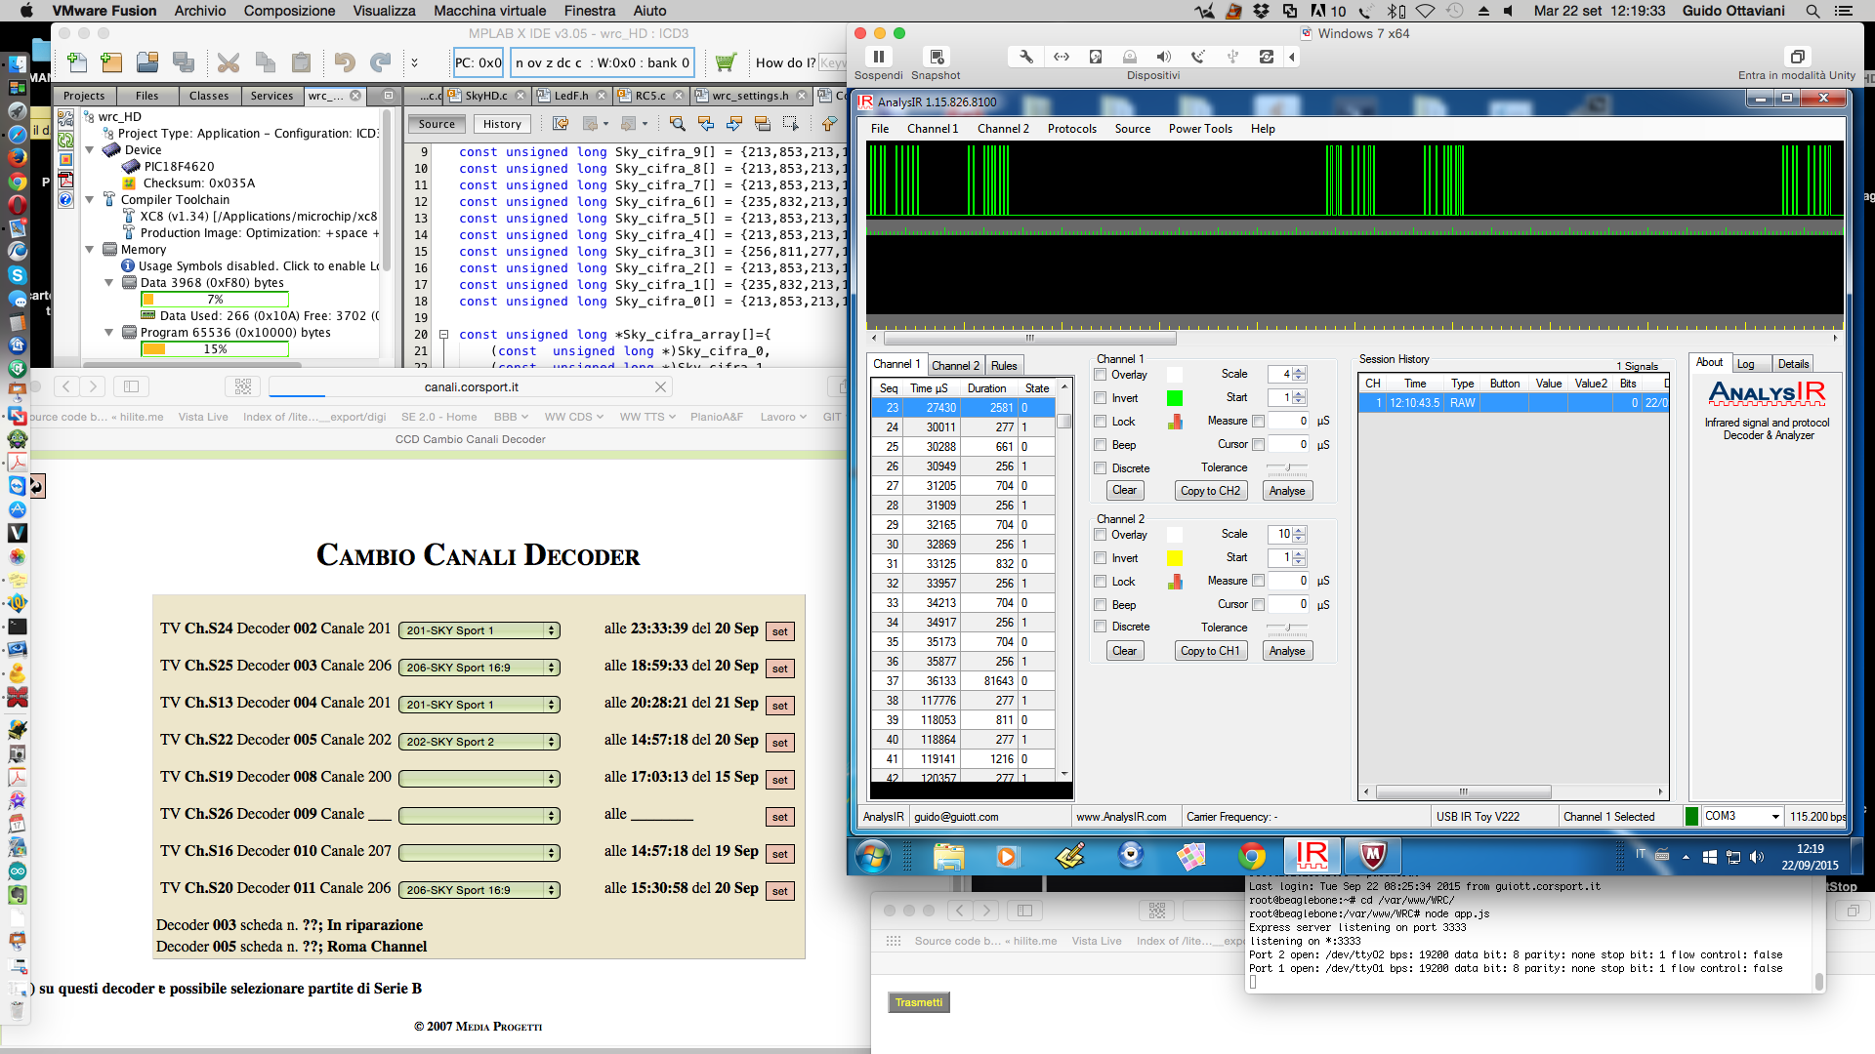Viewport: 1875px width, 1054px height.
Task: Enable Channel 2 Overlay checkbox
Action: [x=1101, y=535]
